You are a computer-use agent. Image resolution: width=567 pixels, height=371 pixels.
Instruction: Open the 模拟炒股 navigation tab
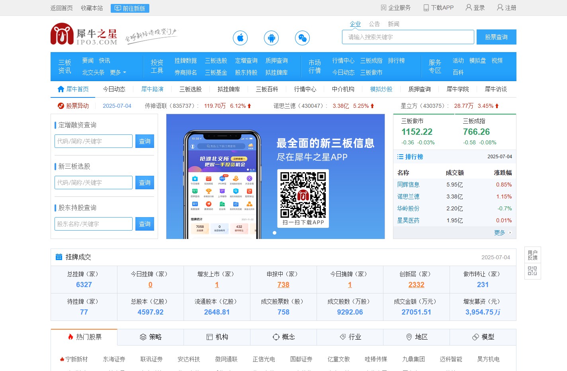coord(381,89)
